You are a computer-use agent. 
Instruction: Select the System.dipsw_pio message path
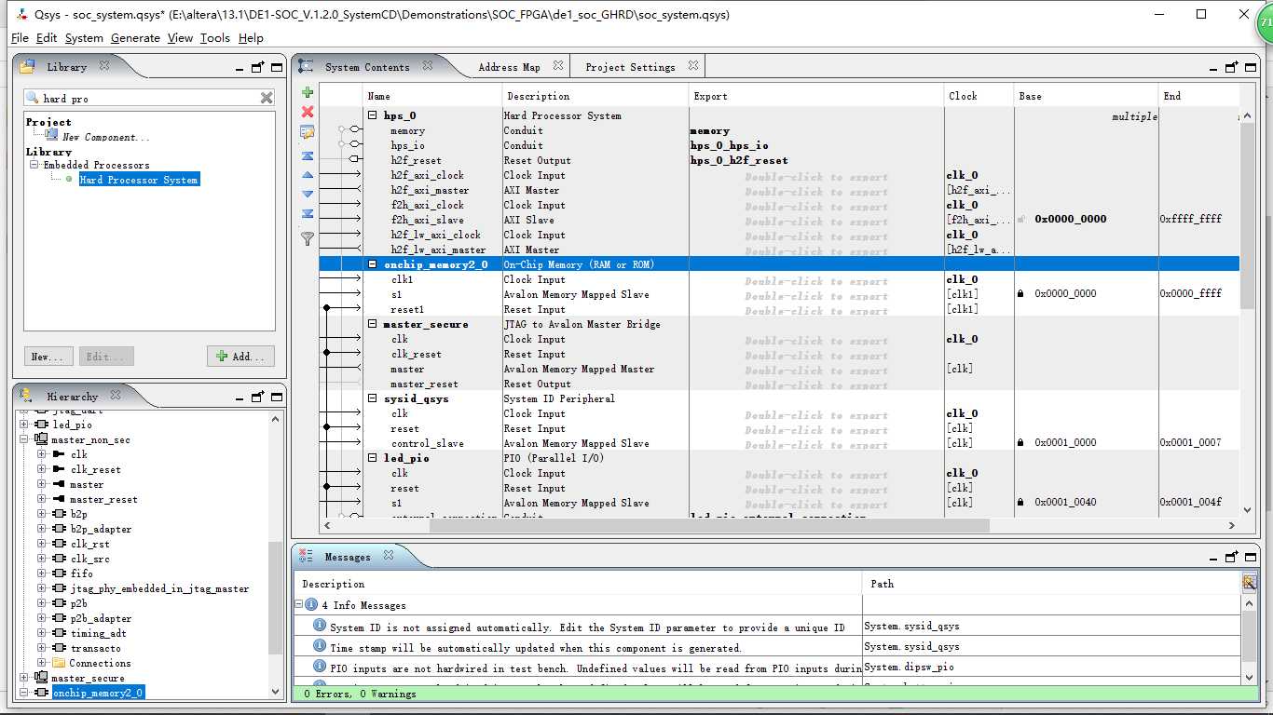click(909, 667)
